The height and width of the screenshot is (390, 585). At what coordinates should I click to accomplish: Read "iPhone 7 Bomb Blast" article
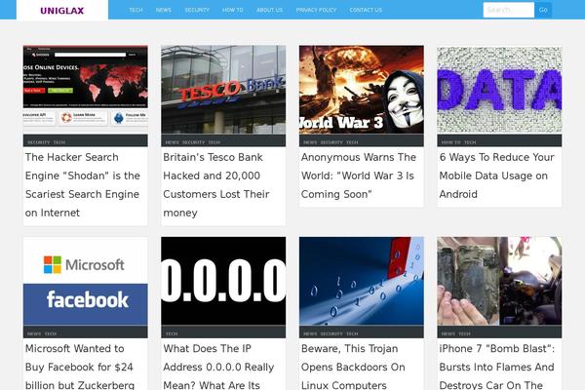[x=496, y=367]
